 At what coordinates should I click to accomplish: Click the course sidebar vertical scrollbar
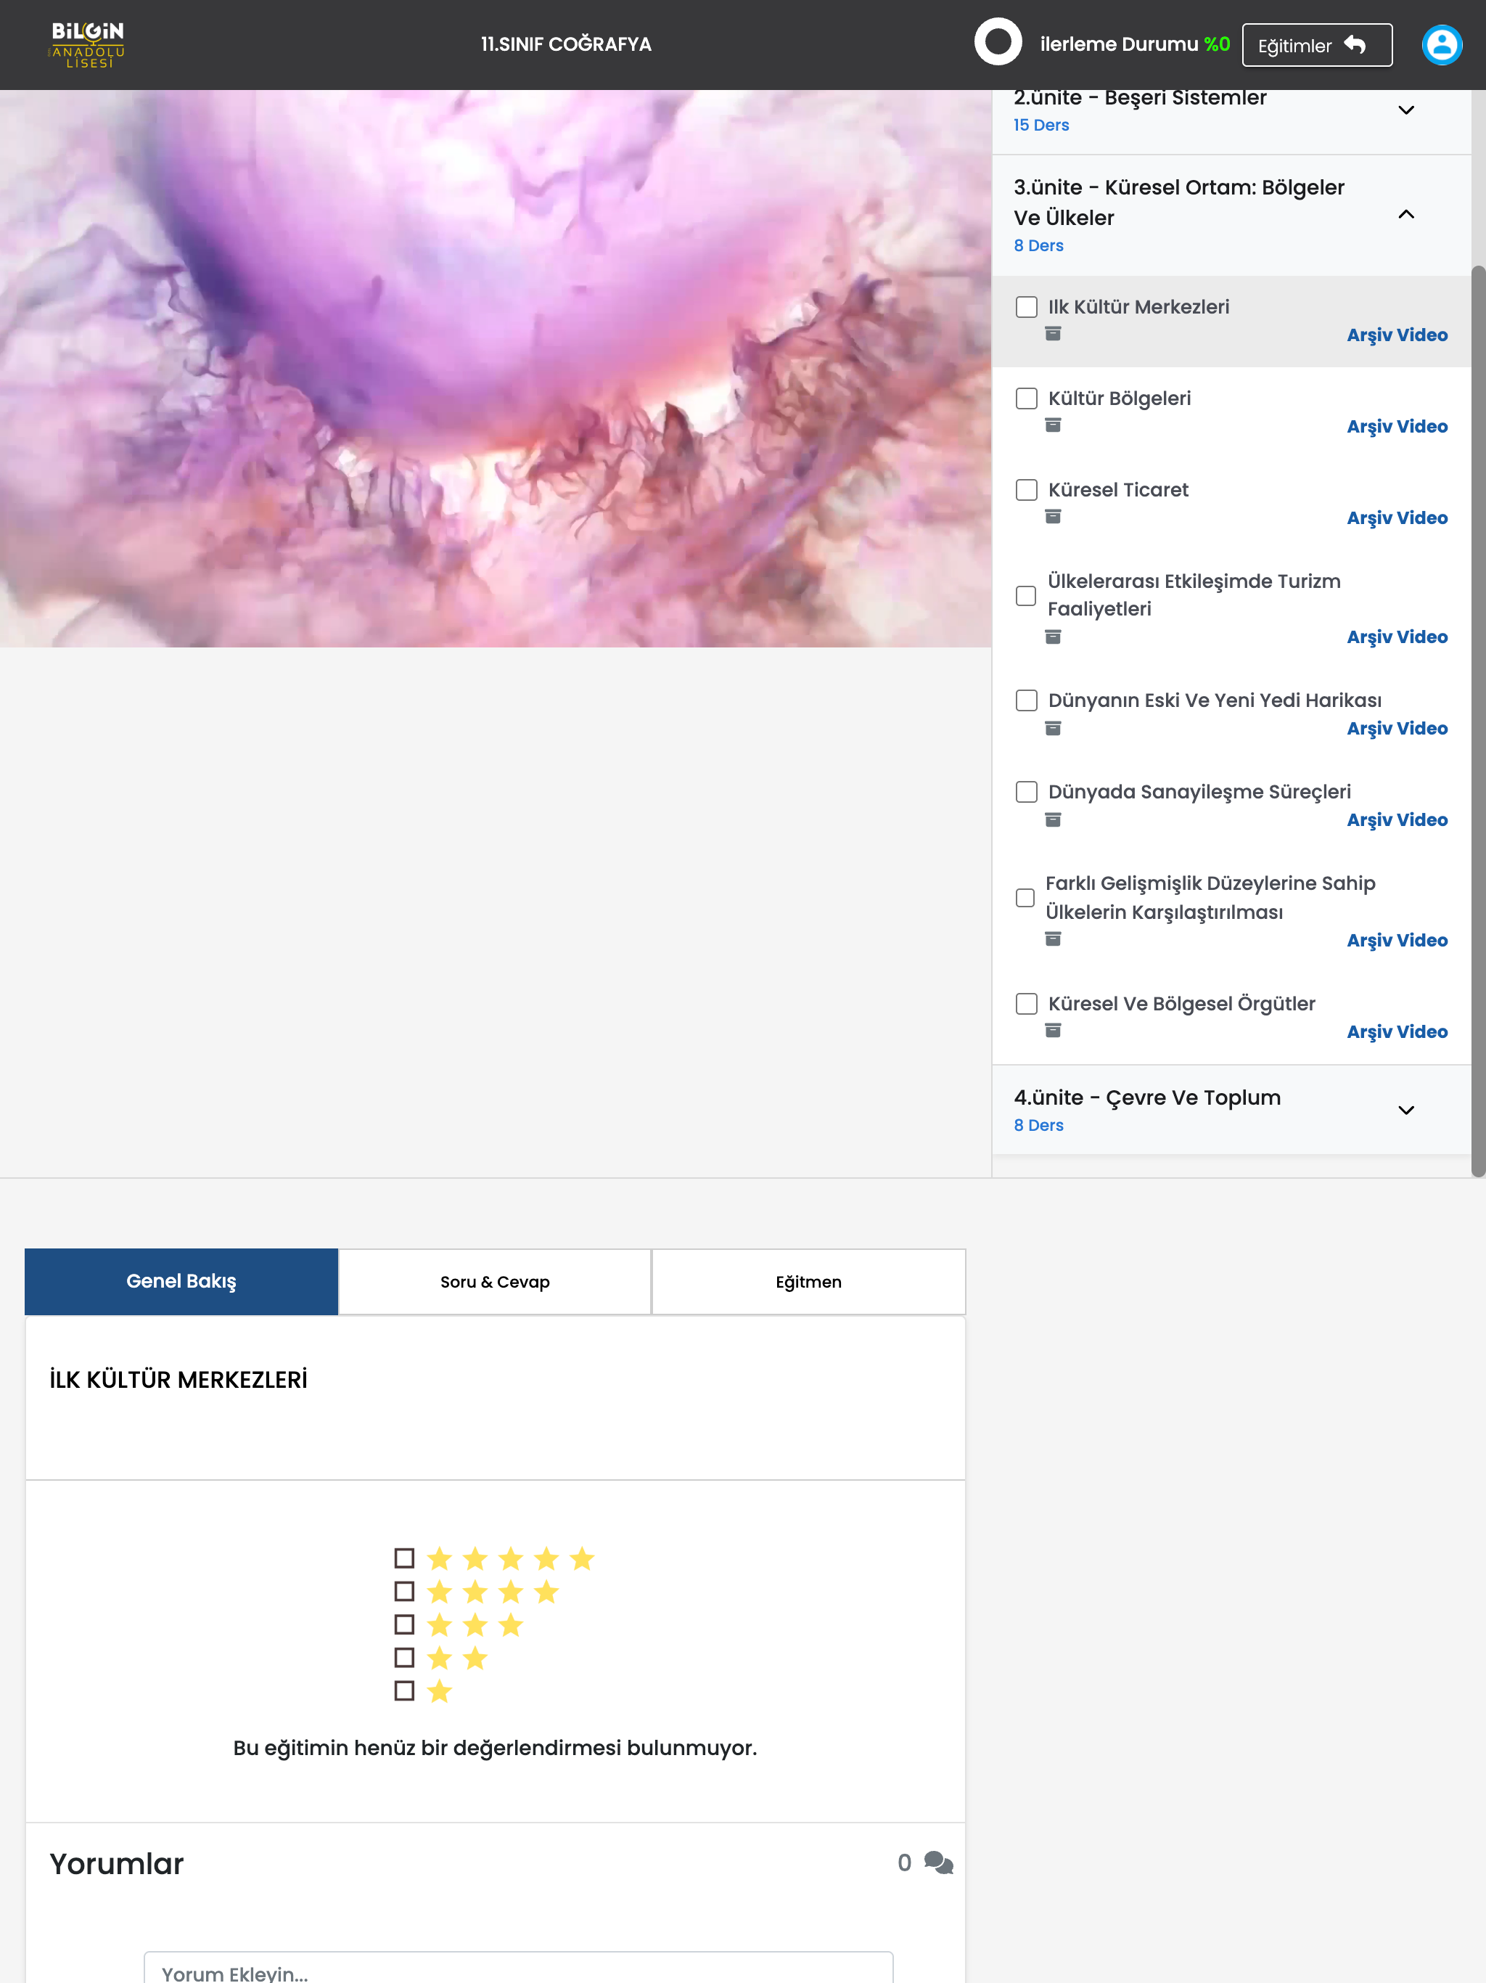pos(1478,721)
